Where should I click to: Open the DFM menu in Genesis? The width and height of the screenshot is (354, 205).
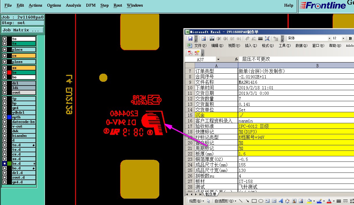[x=91, y=5]
